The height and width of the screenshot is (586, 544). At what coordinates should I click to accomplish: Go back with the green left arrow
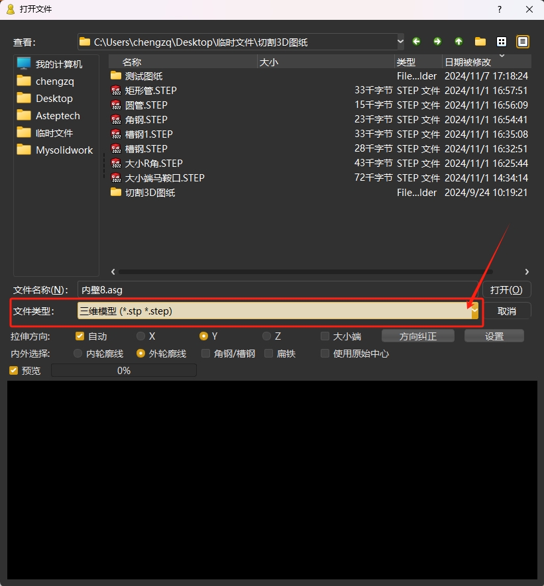coord(416,42)
